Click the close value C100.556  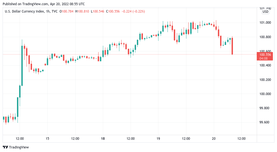coord(114,11)
